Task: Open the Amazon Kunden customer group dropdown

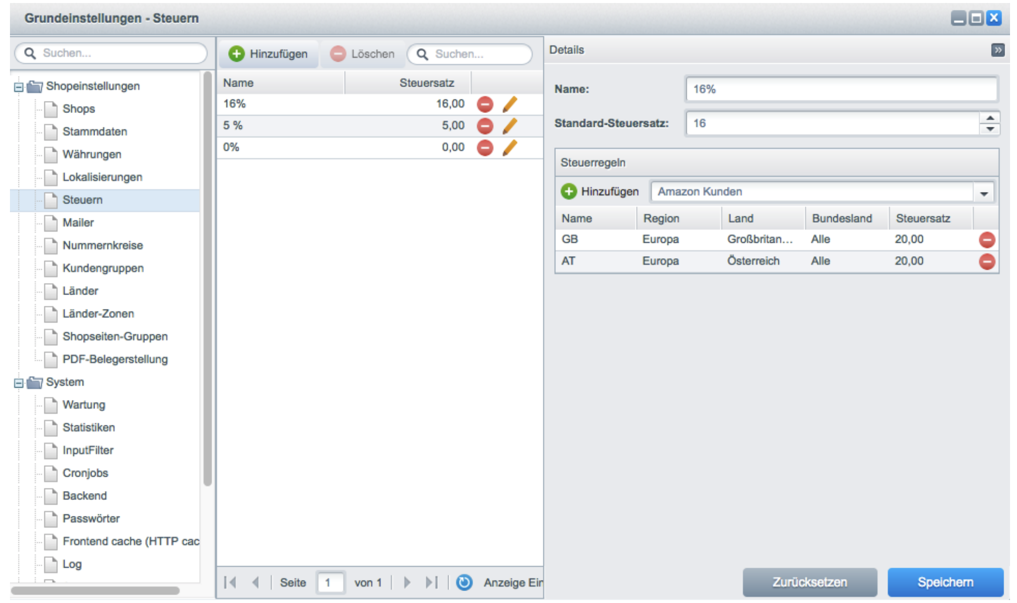Action: [984, 193]
